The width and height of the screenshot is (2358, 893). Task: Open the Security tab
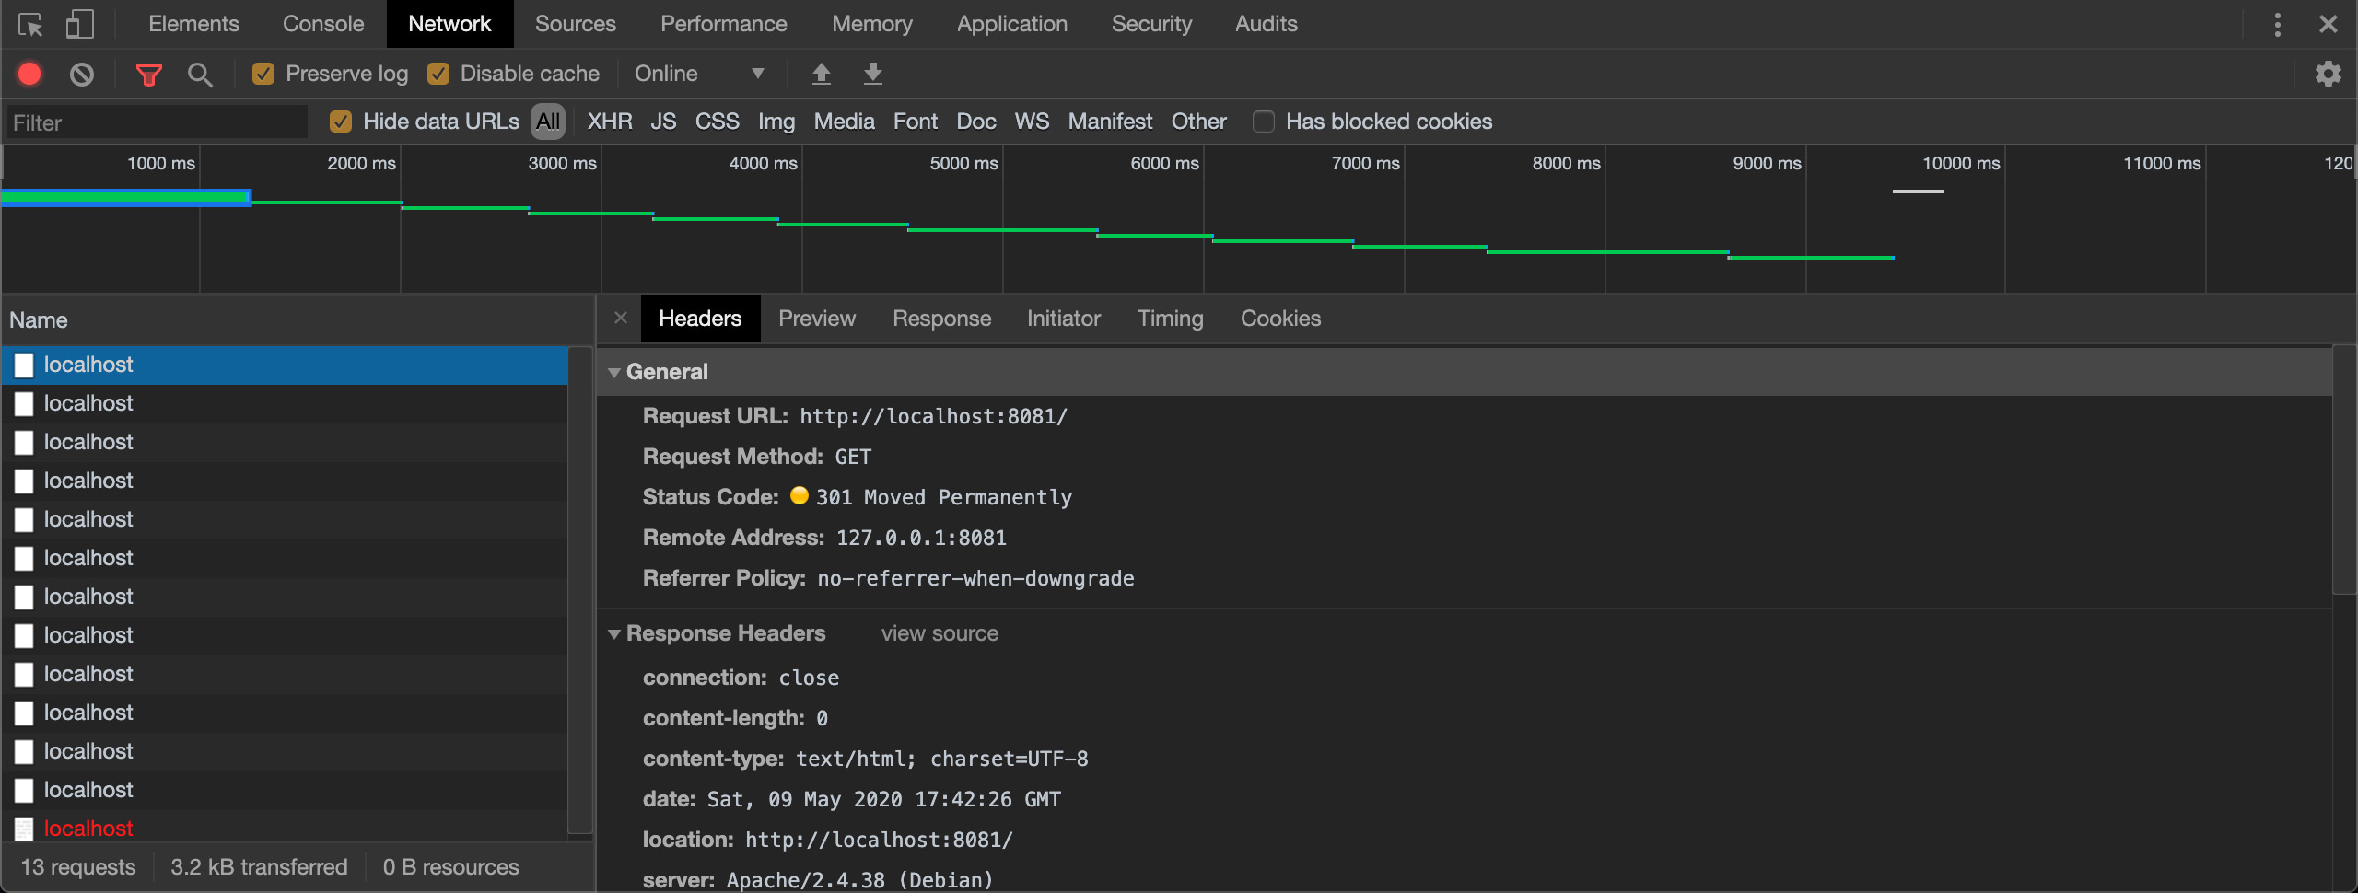point(1151,24)
